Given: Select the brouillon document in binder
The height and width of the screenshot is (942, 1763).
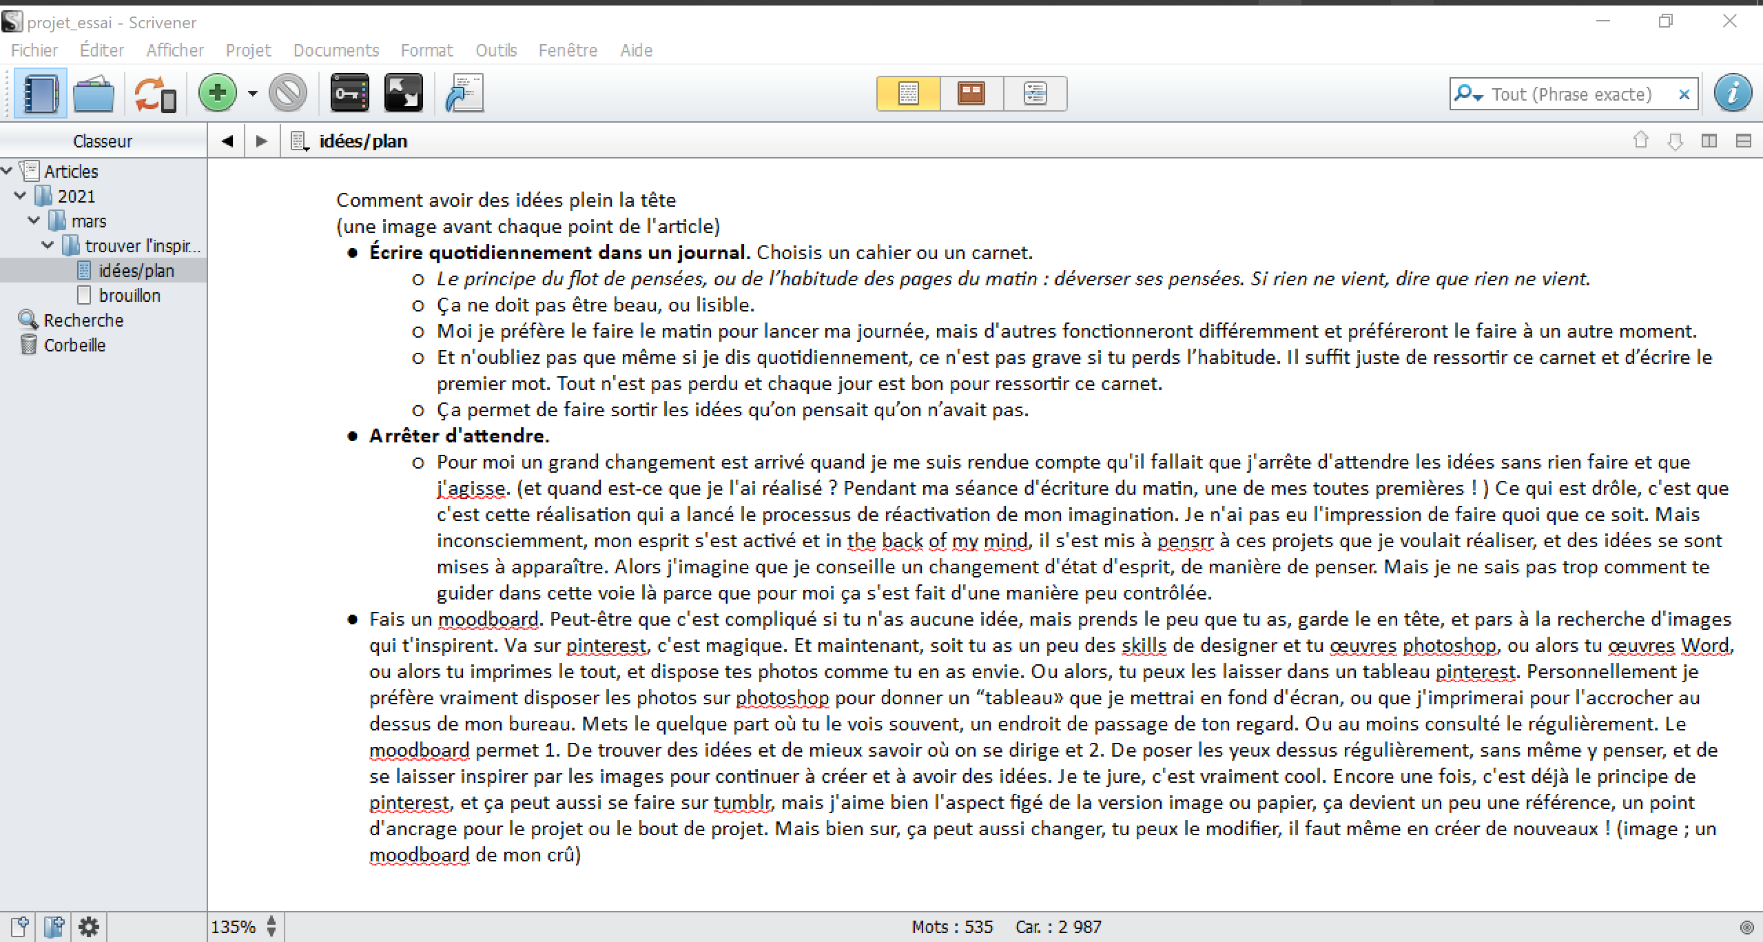Looking at the screenshot, I should (x=130, y=296).
